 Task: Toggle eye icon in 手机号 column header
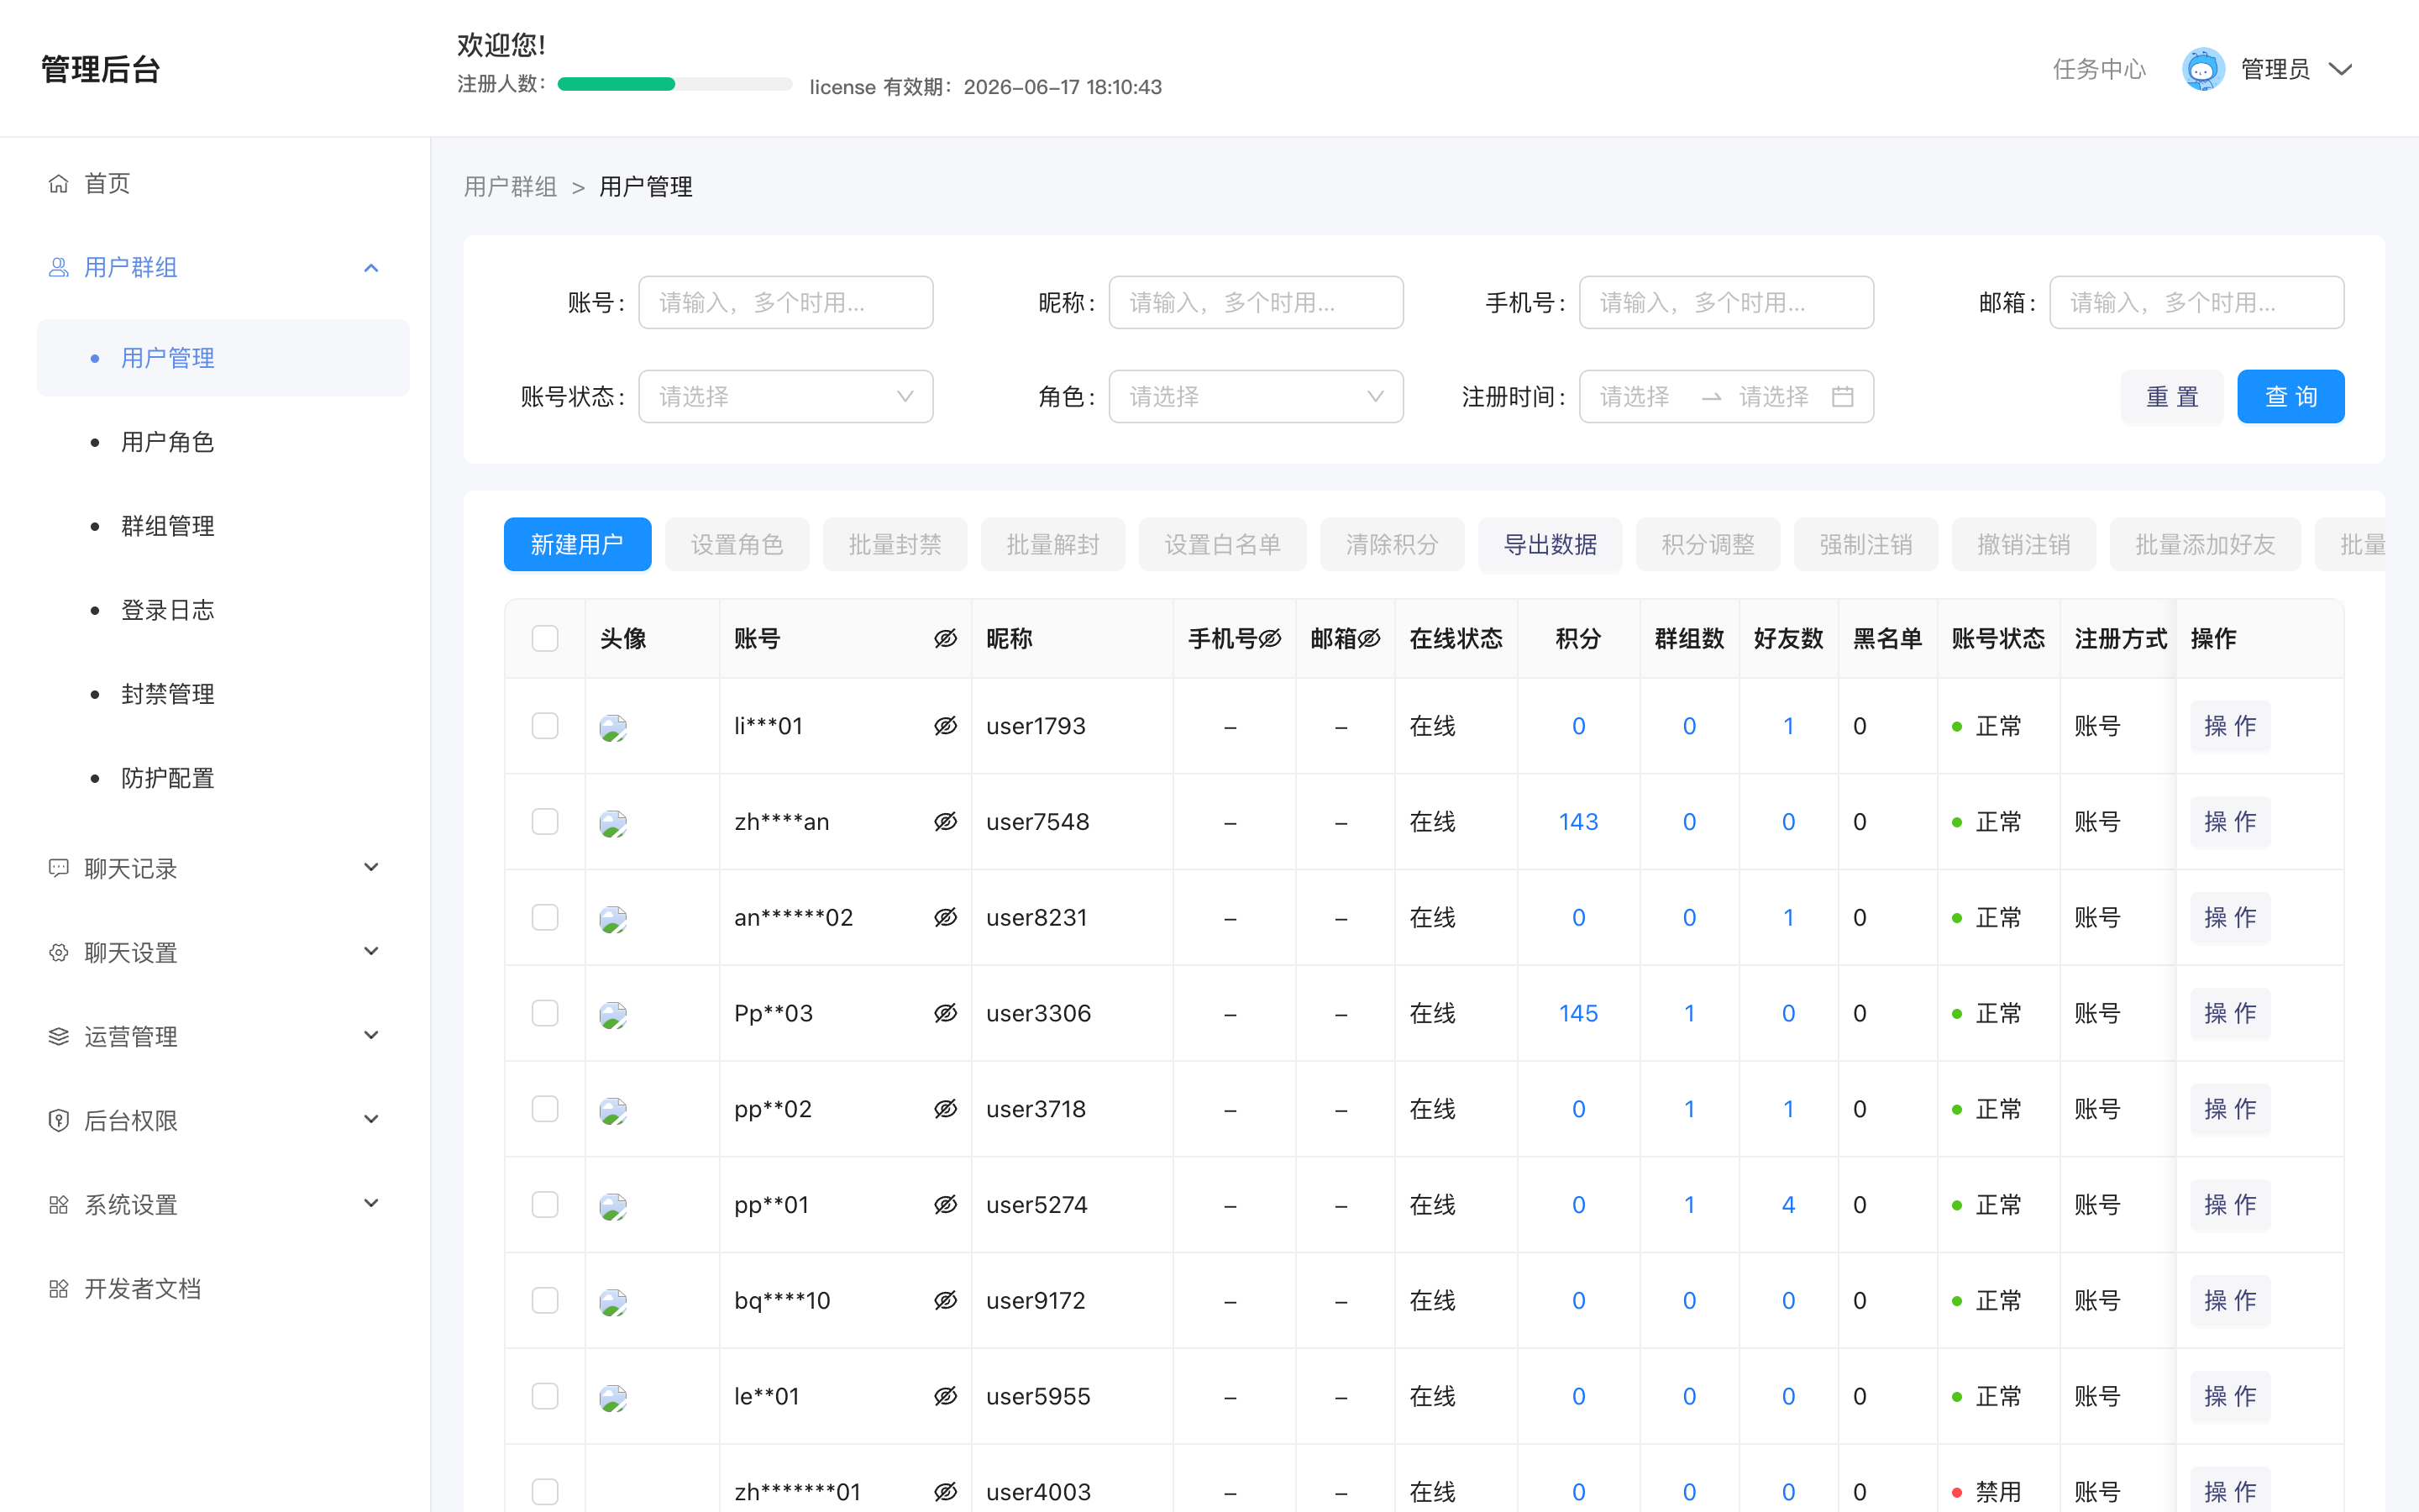coord(1269,639)
